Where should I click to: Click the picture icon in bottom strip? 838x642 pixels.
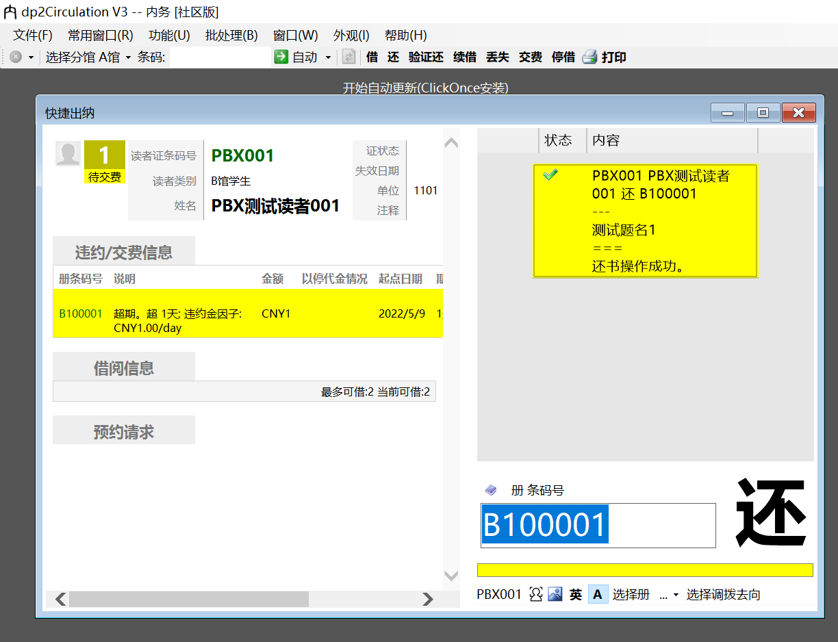point(555,595)
